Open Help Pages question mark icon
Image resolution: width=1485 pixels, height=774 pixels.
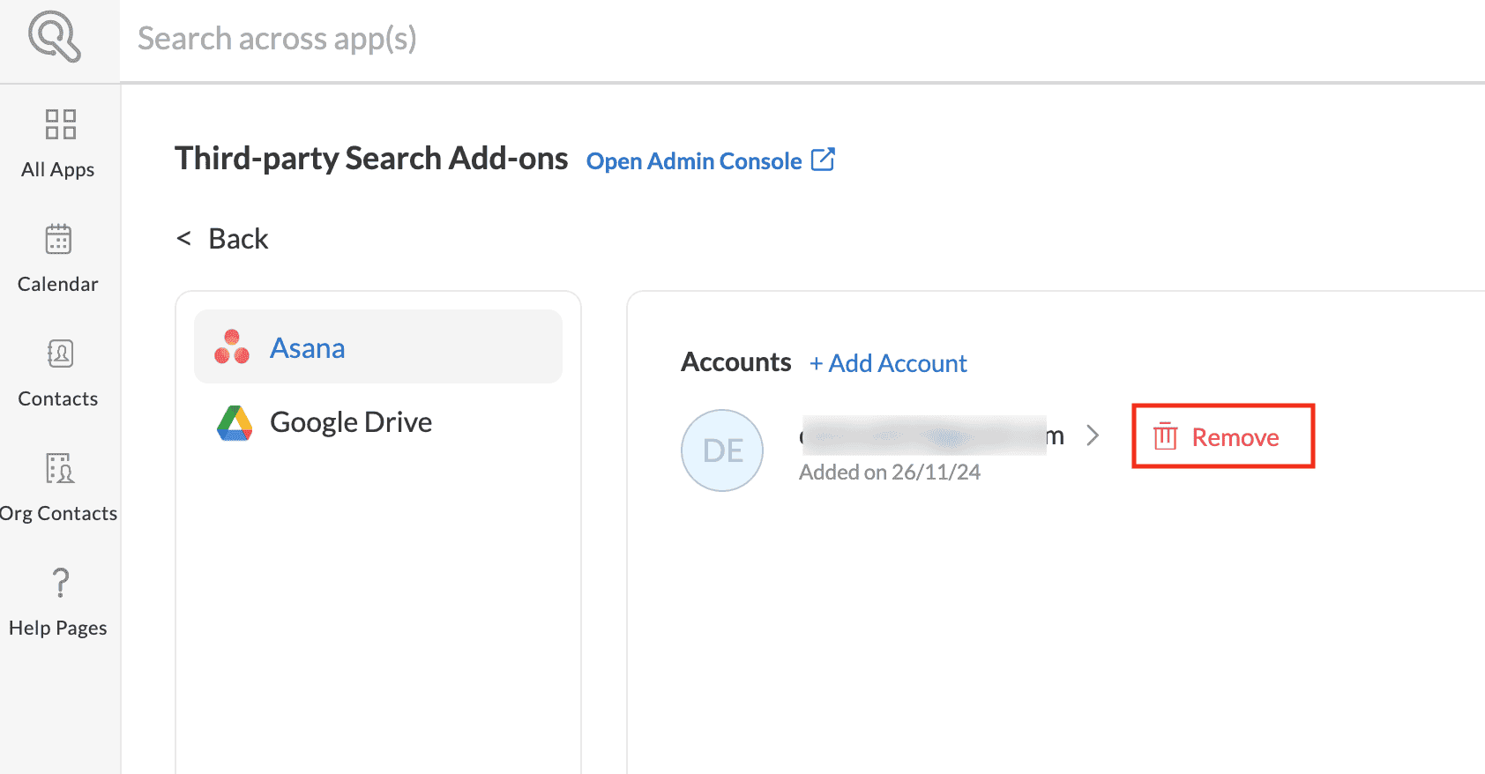pos(60,583)
